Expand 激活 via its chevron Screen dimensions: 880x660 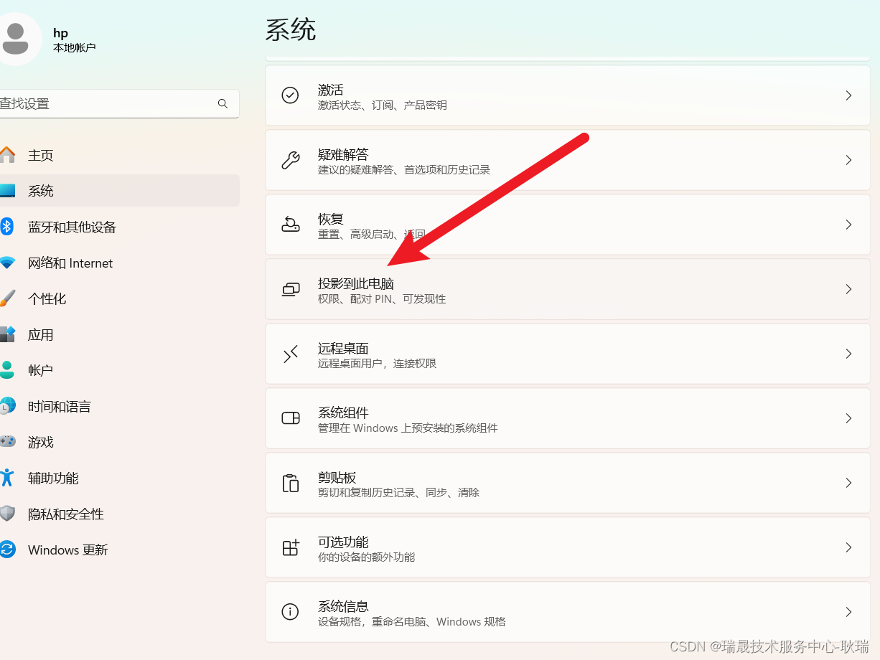pos(848,95)
